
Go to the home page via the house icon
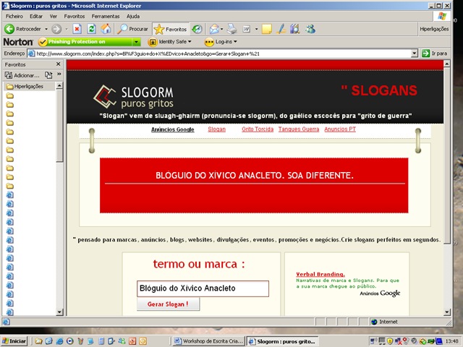106,29
